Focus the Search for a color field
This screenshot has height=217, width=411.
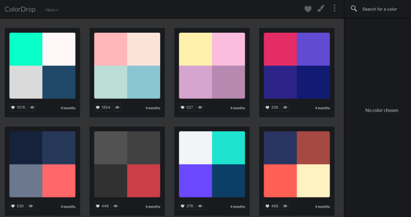(379, 9)
